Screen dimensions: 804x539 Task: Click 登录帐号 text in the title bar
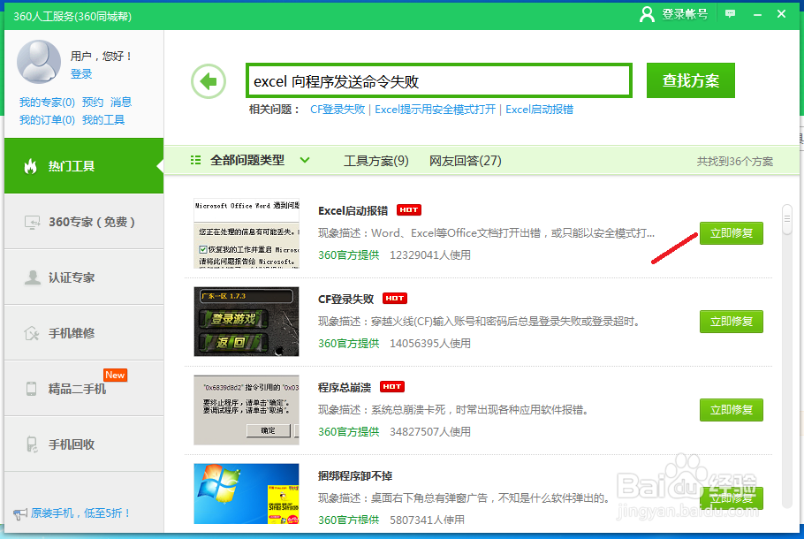tap(685, 14)
